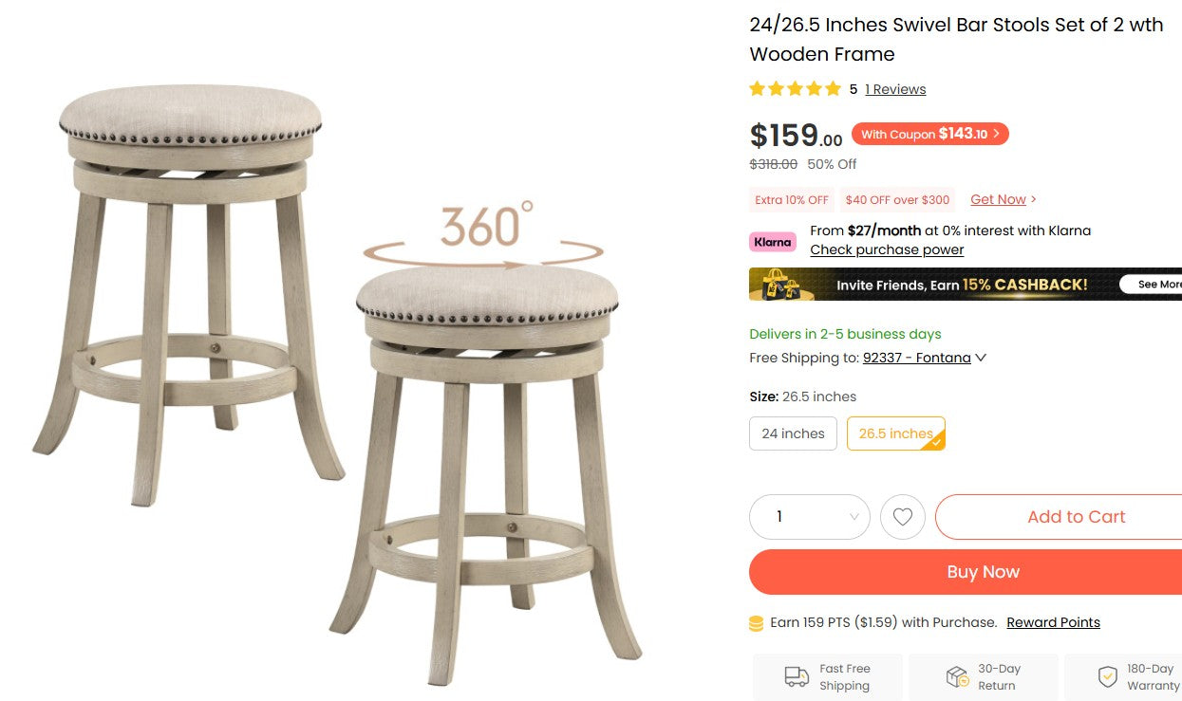
Task: Click the coins icon next to Earn 159 PTS
Action: click(755, 622)
